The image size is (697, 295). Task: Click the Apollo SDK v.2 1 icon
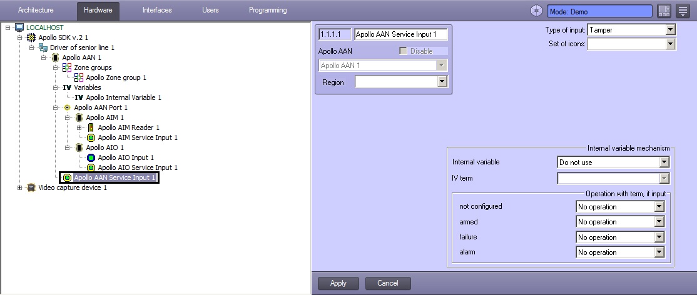point(31,37)
